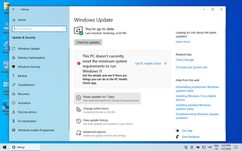This screenshot has width=242, height=151.
Task: Open Change active hours option
Action: tap(107, 110)
